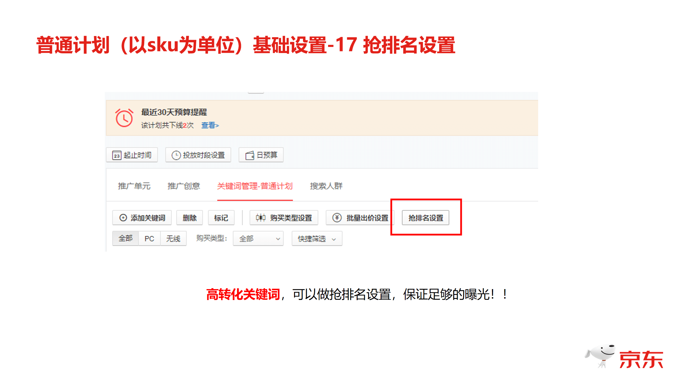The image size is (698, 392).
Task: Open the 查看> link in budget reminder
Action: [210, 125]
